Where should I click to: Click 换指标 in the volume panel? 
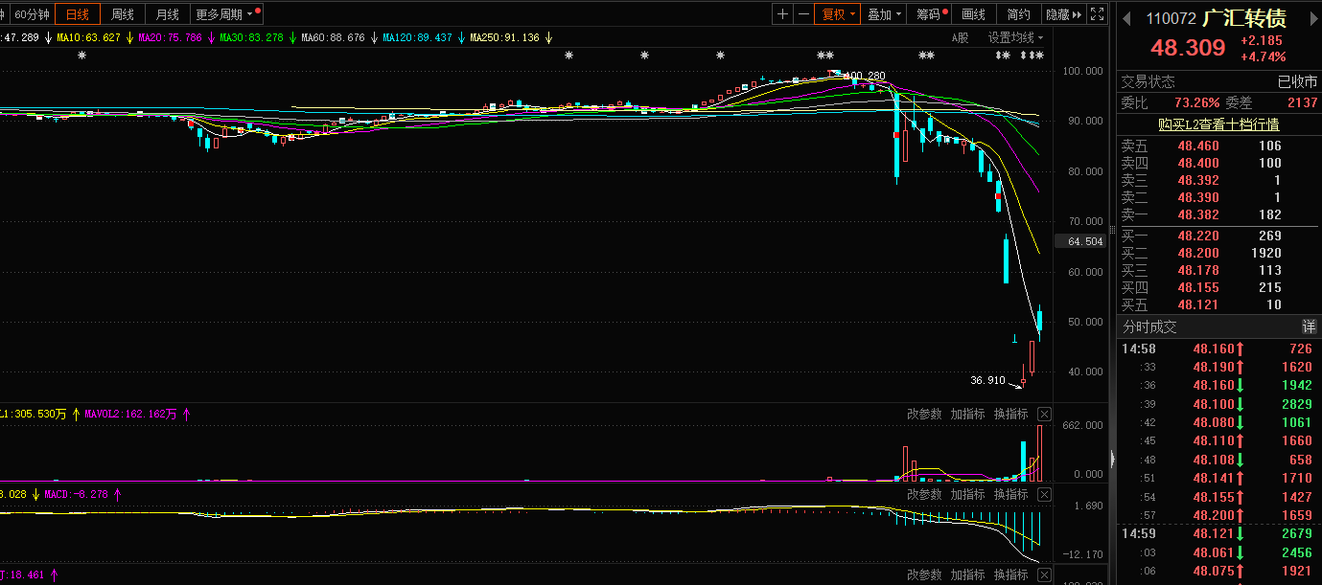coord(1010,415)
